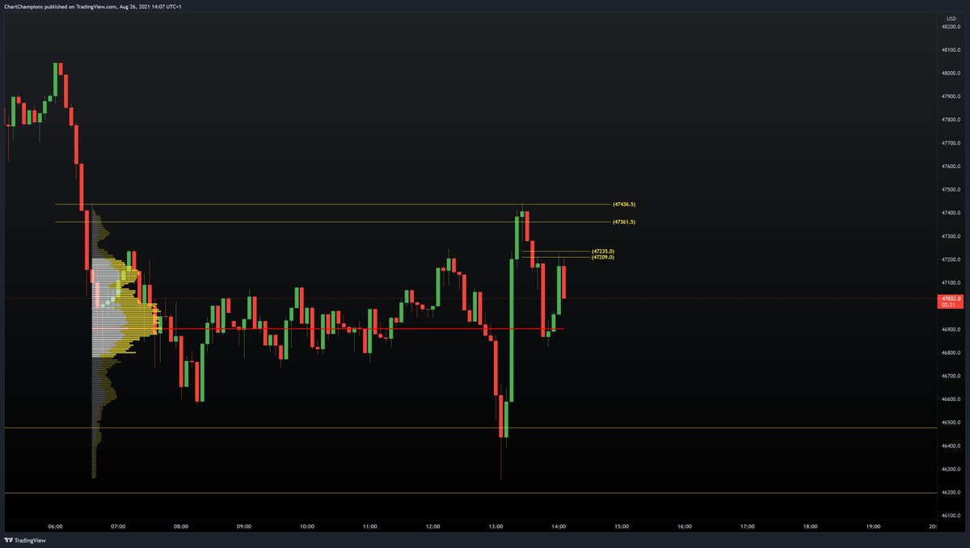Click the 14:00 time axis label
The width and height of the screenshot is (970, 548).
(x=559, y=526)
